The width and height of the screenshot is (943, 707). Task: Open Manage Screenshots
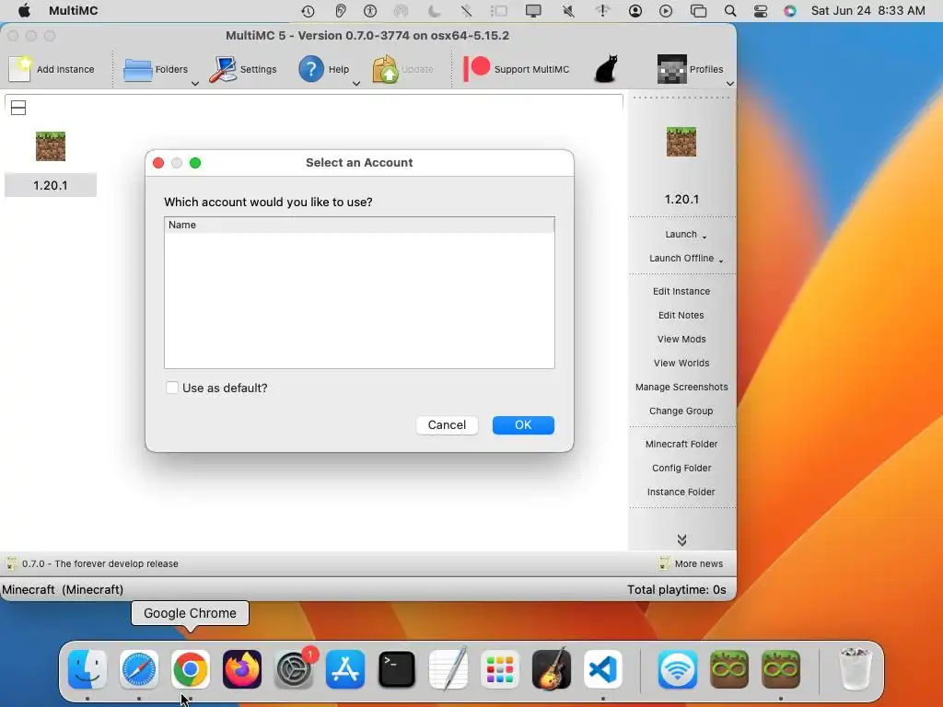coord(681,388)
